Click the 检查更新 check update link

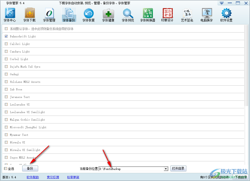(73, 177)
